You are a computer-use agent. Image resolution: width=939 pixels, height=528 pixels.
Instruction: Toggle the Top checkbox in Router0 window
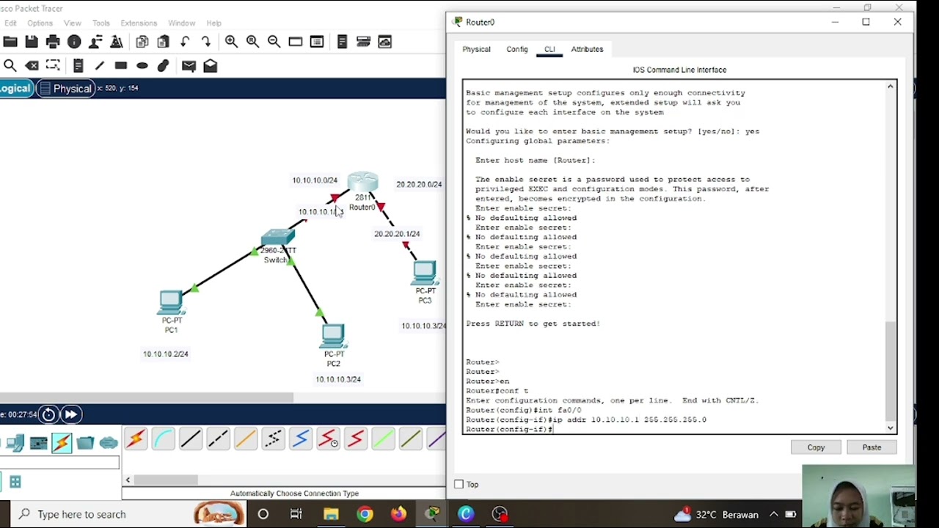[x=459, y=484]
